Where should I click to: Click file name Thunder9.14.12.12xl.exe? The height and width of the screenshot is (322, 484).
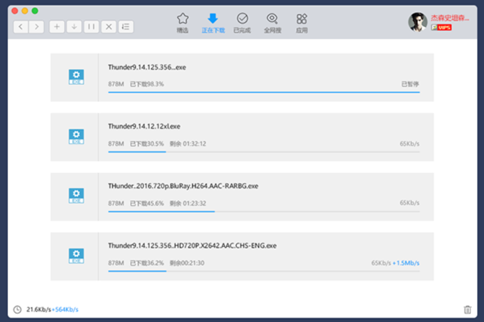tap(144, 126)
